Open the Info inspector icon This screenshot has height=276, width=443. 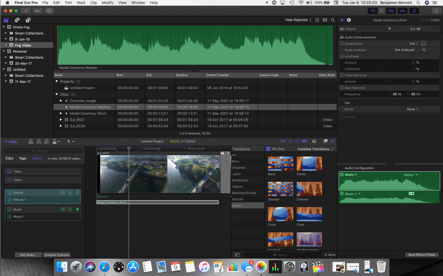click(x=349, y=20)
